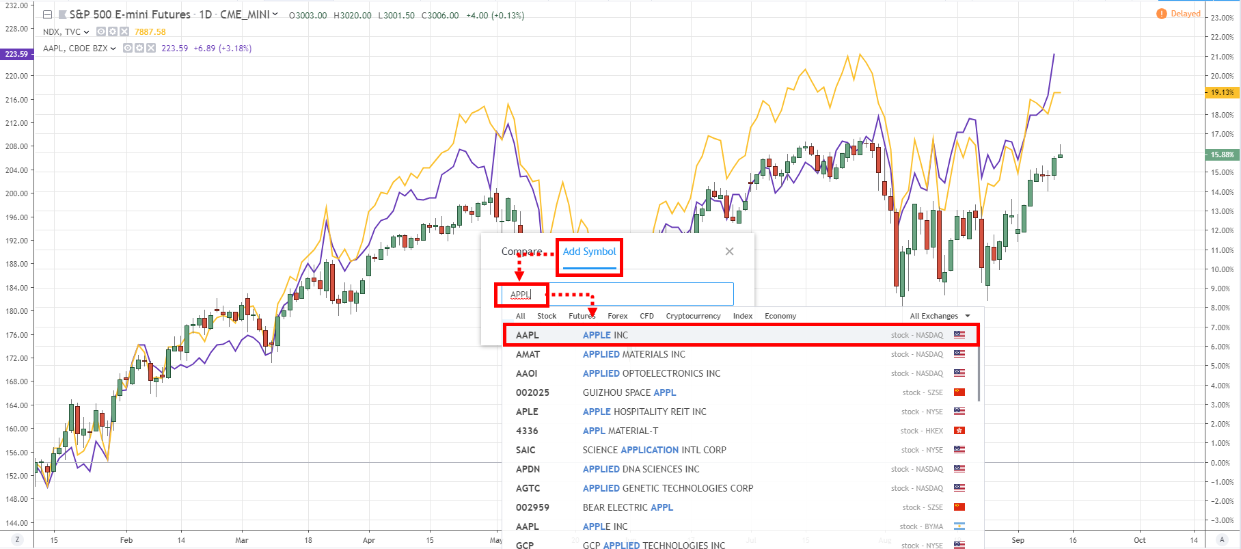Hide the NDX comparison line with eye icon

coord(101,31)
